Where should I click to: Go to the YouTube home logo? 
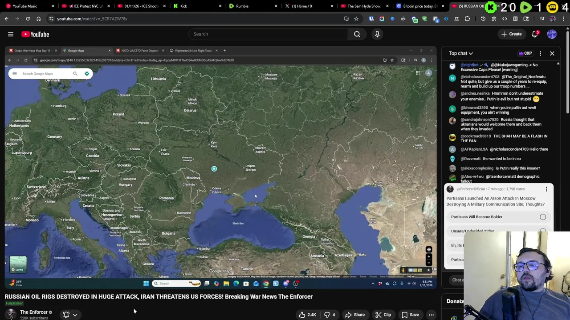click(35, 34)
